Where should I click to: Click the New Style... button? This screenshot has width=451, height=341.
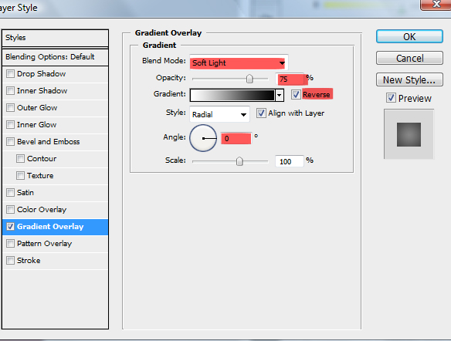coord(409,80)
